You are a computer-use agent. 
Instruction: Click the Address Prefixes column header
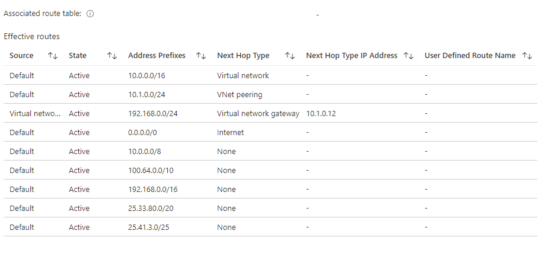(x=157, y=56)
